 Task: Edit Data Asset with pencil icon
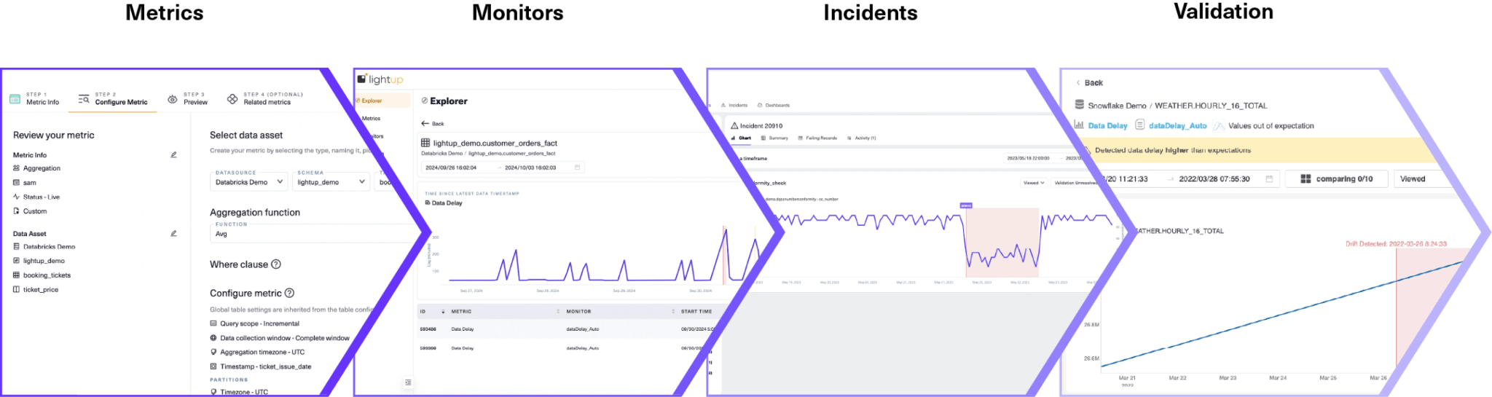coord(173,233)
